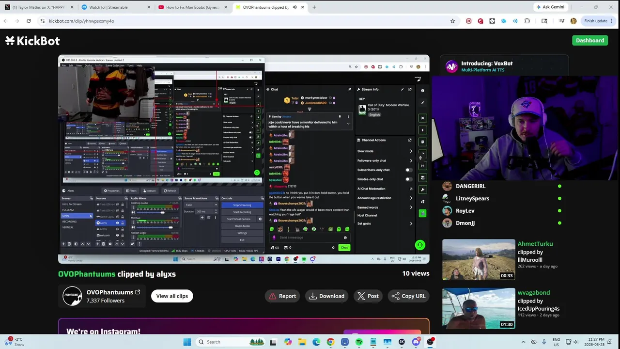Open File Explorer from taskbar
The height and width of the screenshot is (349, 620).
point(302,342)
